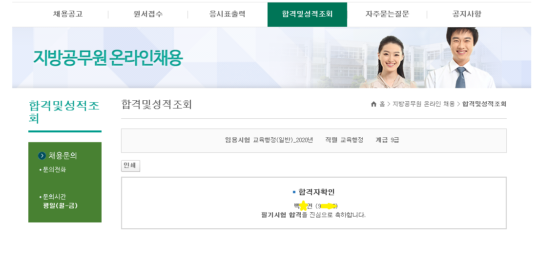
Task: Click the 홈 breadcrumb link
Action: coord(382,104)
